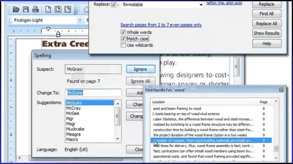The image size is (293, 164).
Task: Click the Find All button
Action: (267, 13)
